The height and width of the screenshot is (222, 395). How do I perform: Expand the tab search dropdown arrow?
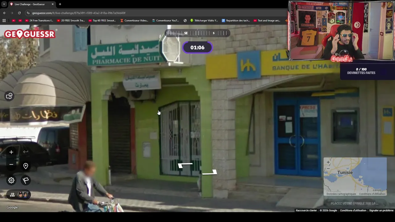tap(4, 4)
